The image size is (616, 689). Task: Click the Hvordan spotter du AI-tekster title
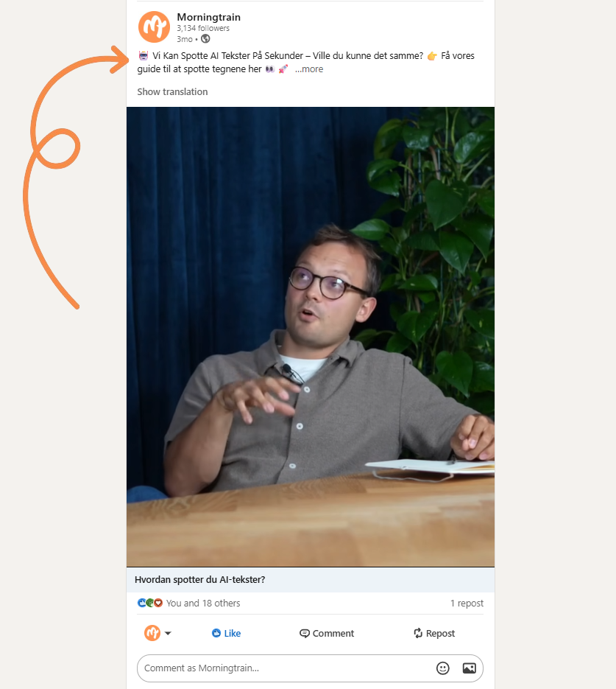tap(200, 580)
